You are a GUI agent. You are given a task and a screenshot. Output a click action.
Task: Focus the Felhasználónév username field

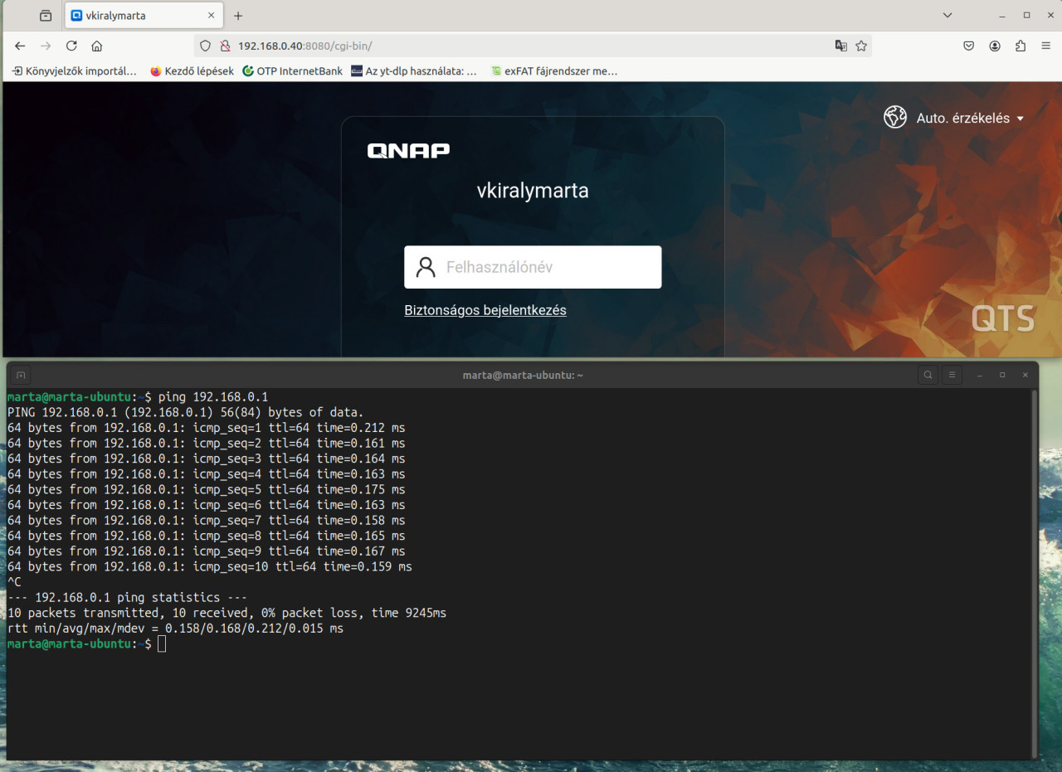[533, 267]
